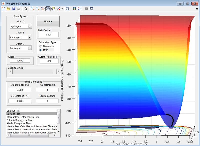
Task: Select the Zoom In magnifier tool
Action: pos(32,9)
